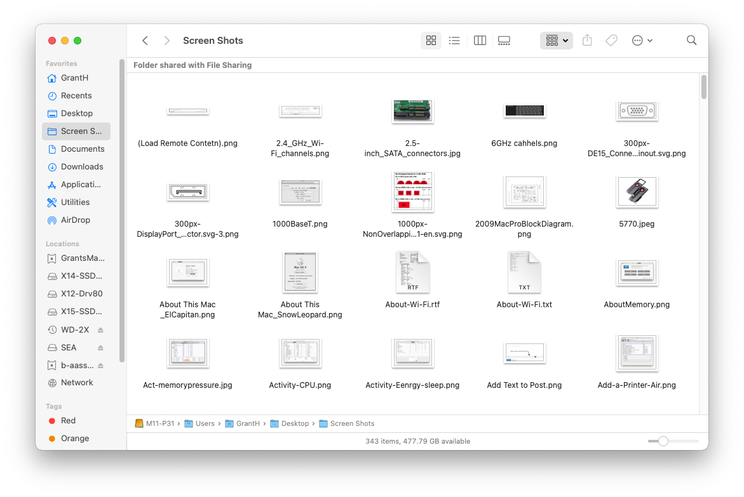Viewport: 744px width, 497px height.
Task: Adjust the icon size slider
Action: [663, 441]
